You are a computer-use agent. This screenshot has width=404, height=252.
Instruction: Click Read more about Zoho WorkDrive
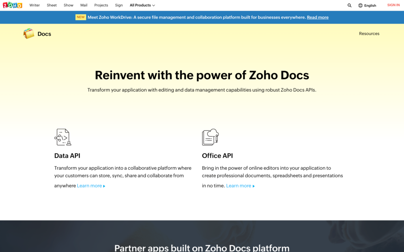(x=318, y=17)
